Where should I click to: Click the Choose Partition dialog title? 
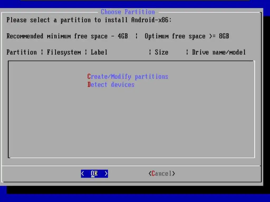pyautogui.click(x=128, y=12)
